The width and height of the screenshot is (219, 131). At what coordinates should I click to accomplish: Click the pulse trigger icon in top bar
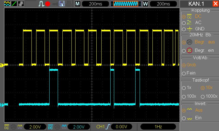click(41, 4)
